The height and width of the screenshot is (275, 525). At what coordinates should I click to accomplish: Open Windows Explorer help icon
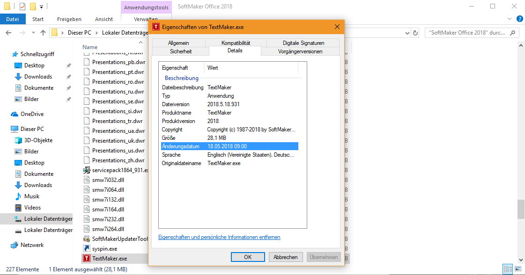coord(520,19)
